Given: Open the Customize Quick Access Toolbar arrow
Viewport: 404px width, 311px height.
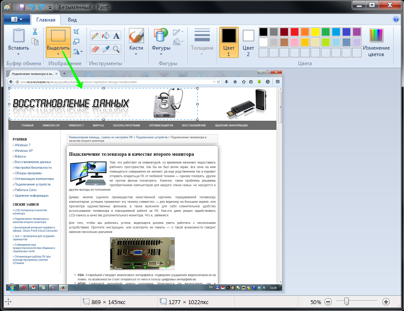Looking at the screenshot, I should point(50,7).
